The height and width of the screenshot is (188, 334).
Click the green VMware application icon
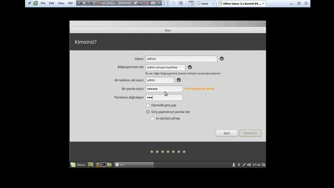pyautogui.click(x=35, y=3)
